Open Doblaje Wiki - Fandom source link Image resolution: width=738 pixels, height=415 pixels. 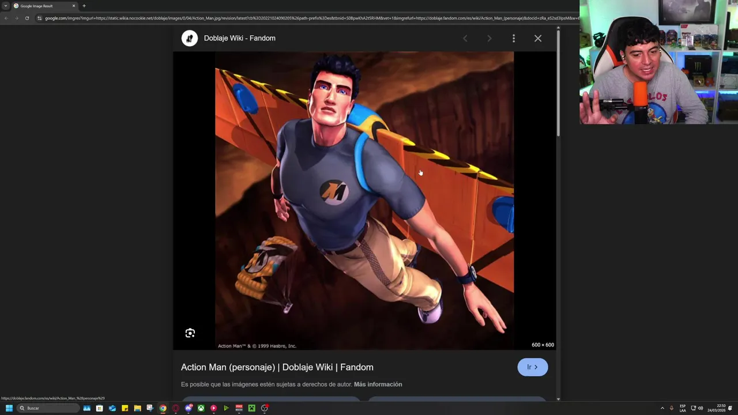(240, 38)
